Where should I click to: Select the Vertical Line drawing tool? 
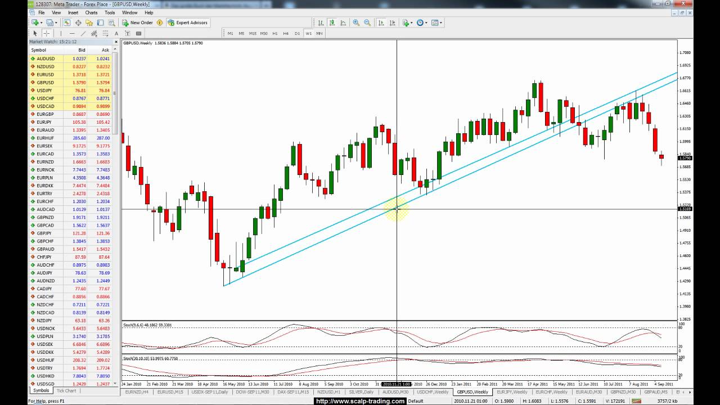(61, 33)
